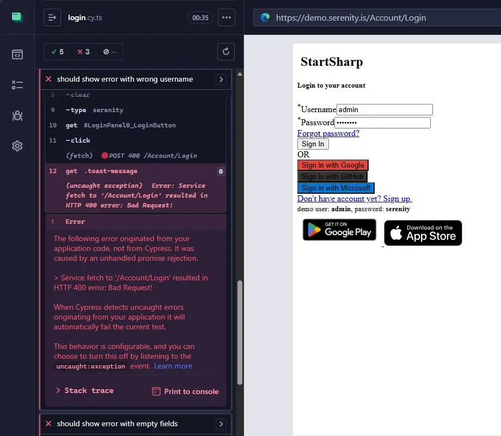Click the pending tests indicator

coord(110,52)
